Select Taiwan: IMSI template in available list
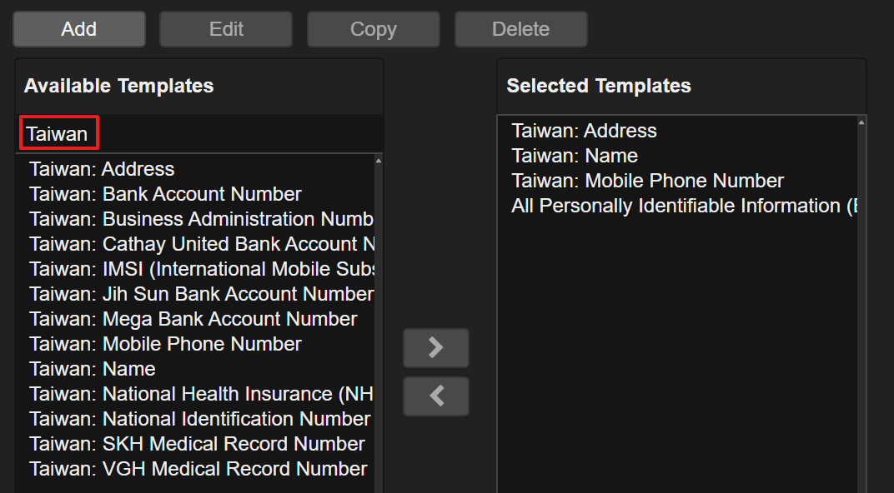894x493 pixels. 200,269
